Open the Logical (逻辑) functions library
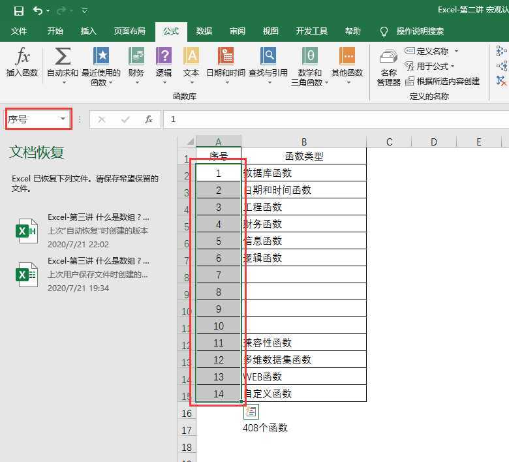The width and height of the screenshot is (509, 462). pos(164,57)
